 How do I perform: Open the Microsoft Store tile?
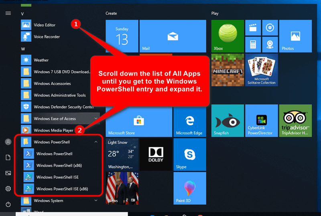(x=139, y=122)
